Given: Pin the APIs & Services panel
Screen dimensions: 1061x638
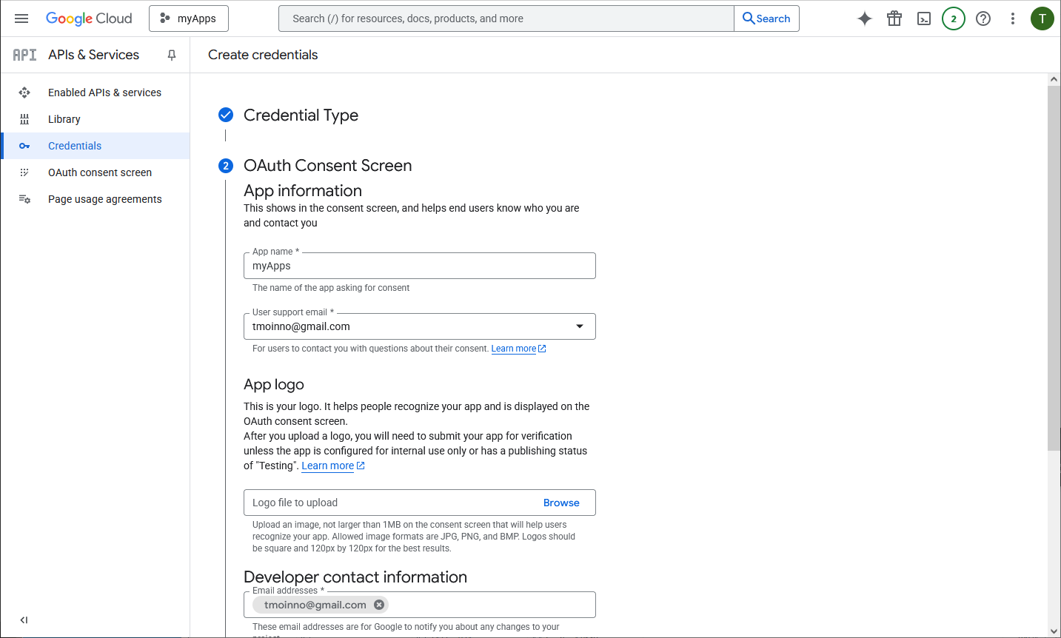Looking at the screenshot, I should [172, 55].
